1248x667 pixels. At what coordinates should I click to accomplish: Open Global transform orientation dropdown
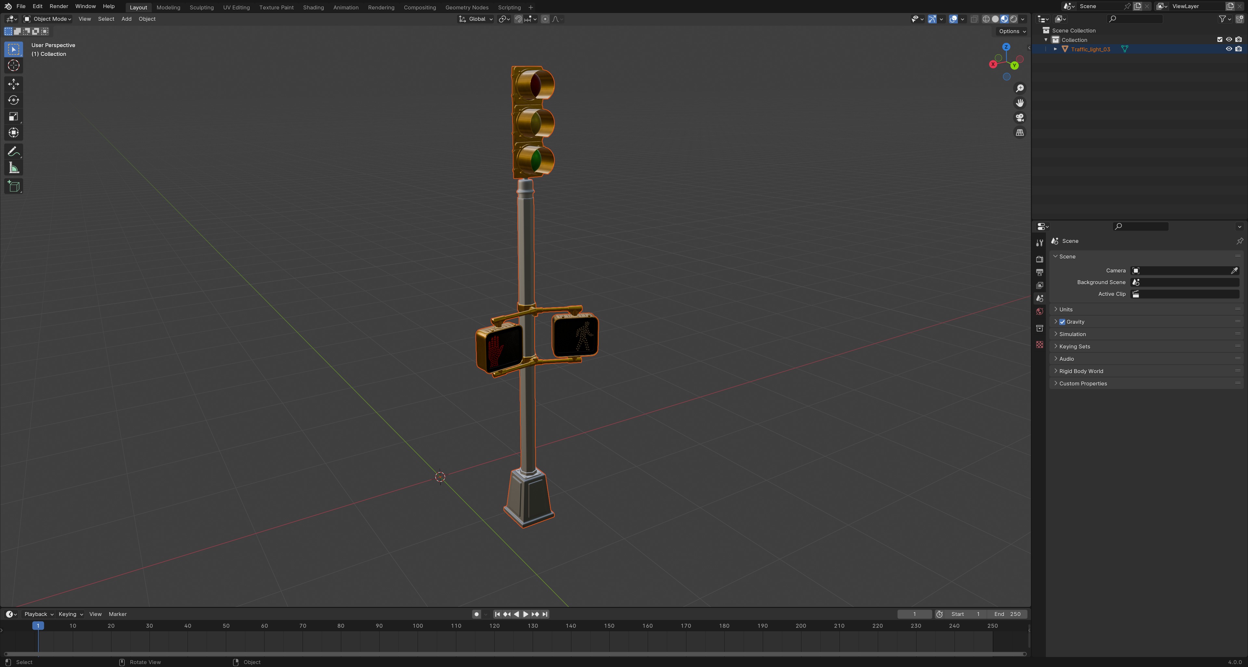pyautogui.click(x=476, y=19)
